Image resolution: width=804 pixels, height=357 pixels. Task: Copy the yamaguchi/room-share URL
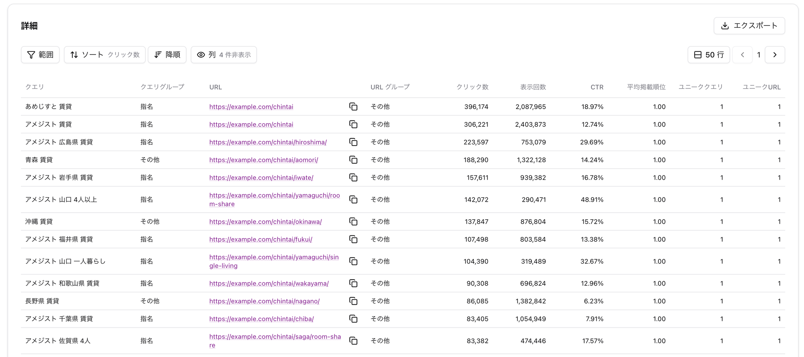[353, 200]
